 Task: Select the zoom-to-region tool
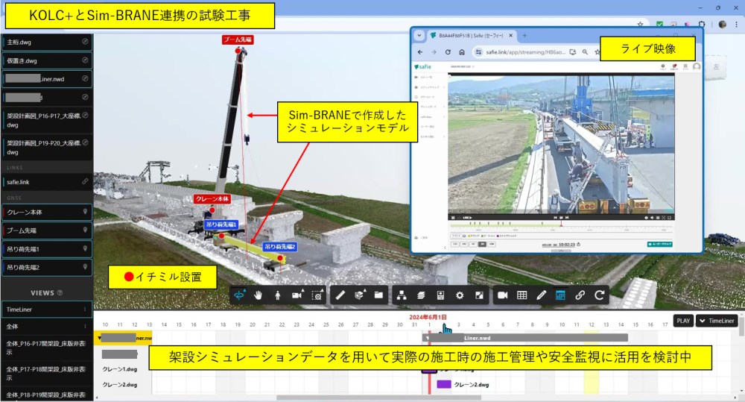click(317, 295)
